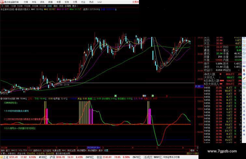Click the 周 period shortcut in right toolbar
The height and width of the screenshot is (159, 246).
pos(244,115)
